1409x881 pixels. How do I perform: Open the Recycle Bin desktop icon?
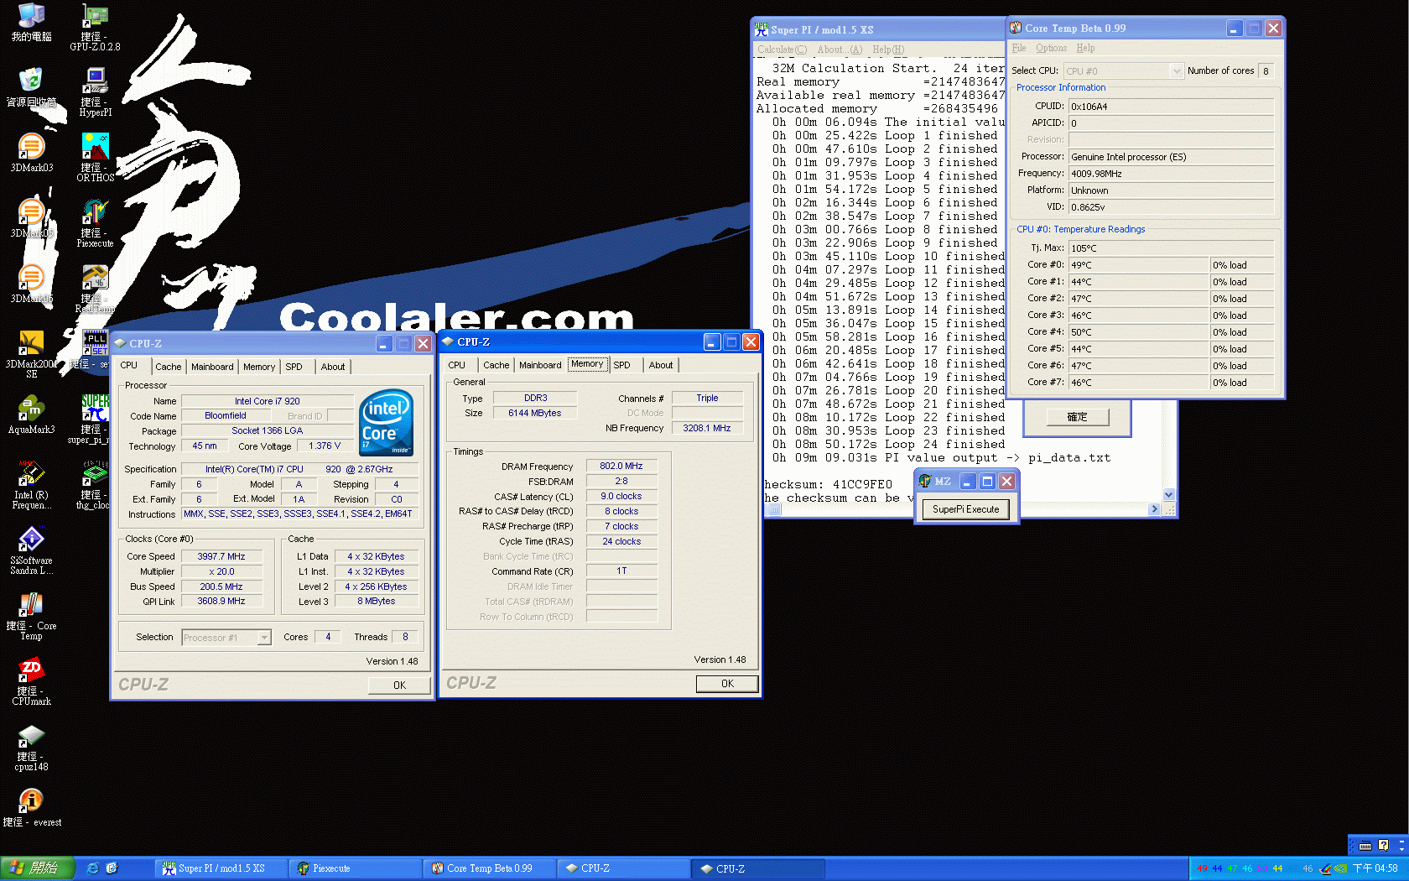click(31, 87)
